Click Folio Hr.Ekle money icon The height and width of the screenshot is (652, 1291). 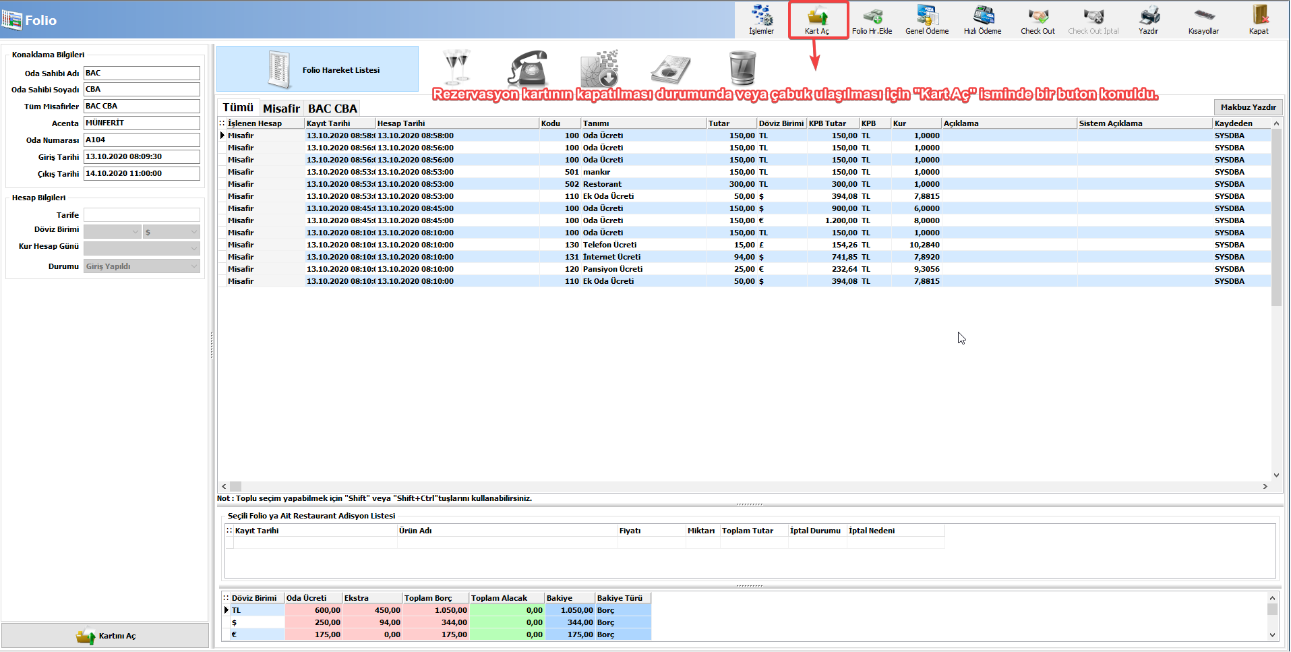point(872,20)
